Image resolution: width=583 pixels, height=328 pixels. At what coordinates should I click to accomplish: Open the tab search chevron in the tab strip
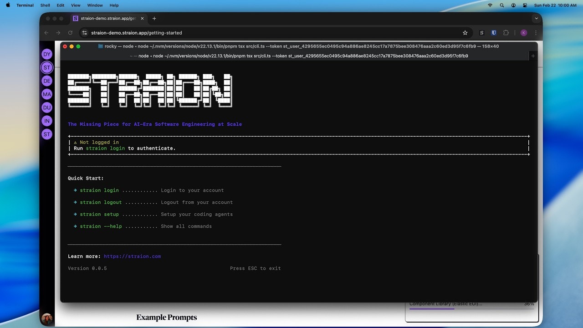536,19
